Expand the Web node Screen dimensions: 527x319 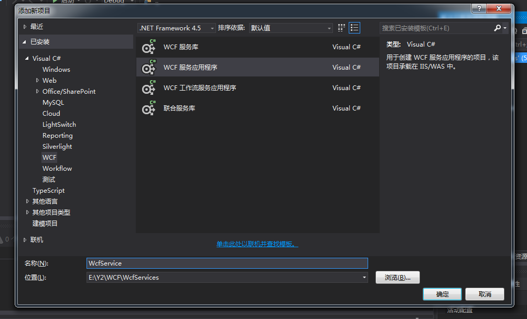pyautogui.click(x=37, y=80)
